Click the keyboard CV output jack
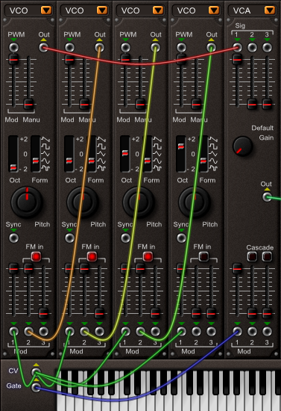Screen dimensions: 281x411 [x=36, y=372]
